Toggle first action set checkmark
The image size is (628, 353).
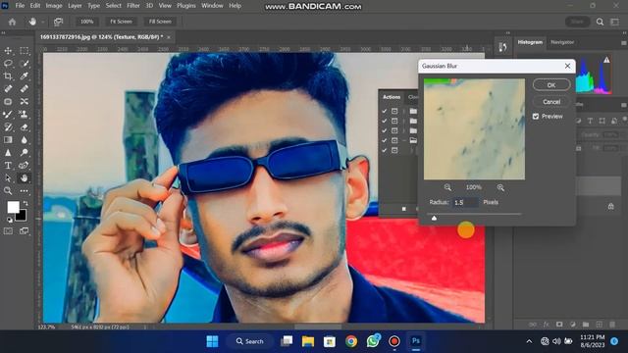(384, 111)
